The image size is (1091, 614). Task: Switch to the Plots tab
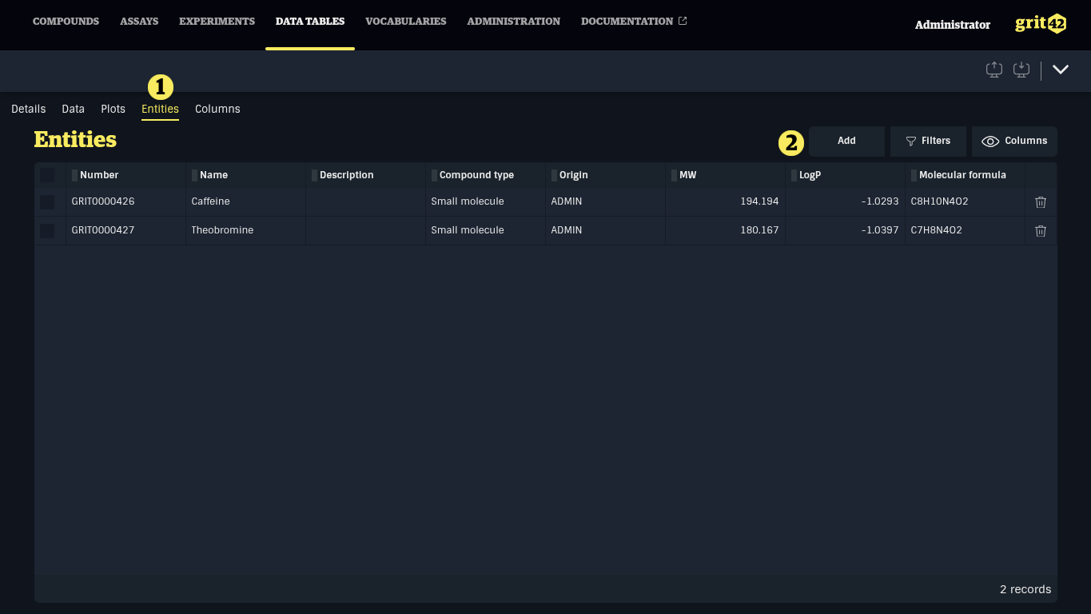(113, 109)
